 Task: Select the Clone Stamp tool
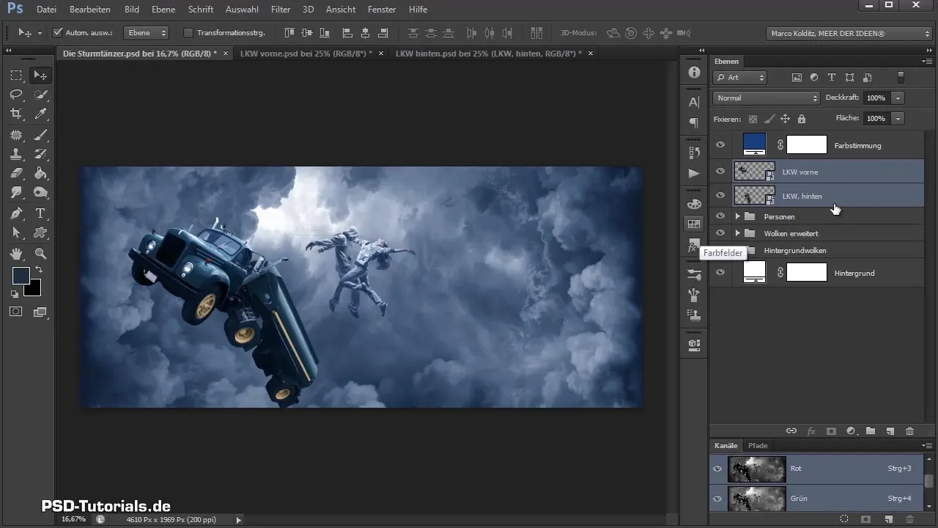click(x=15, y=154)
